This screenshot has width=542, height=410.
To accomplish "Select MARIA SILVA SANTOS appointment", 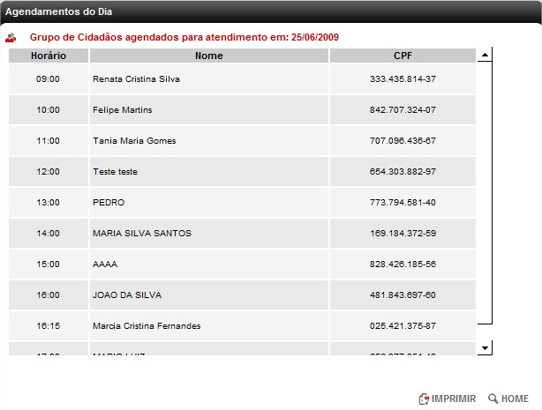I will click(x=141, y=234).
